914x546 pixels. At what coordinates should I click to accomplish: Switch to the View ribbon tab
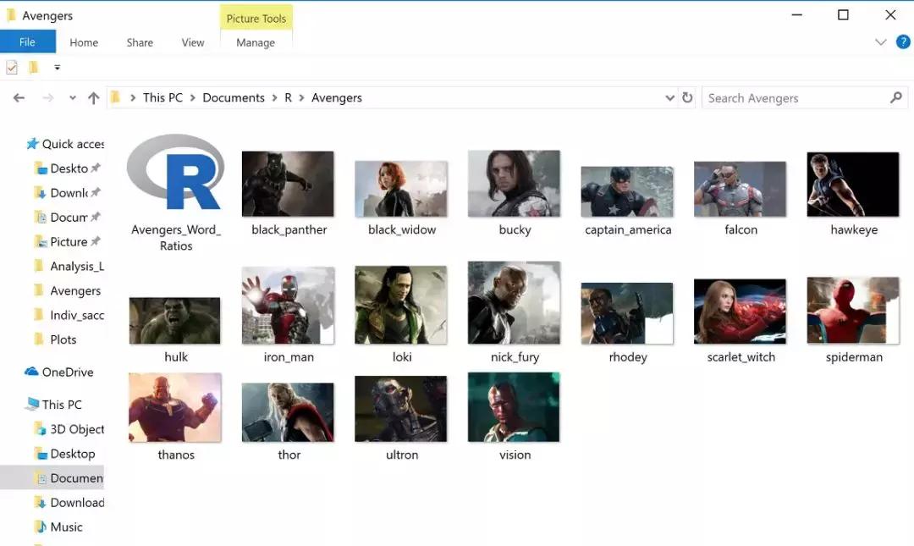pyautogui.click(x=193, y=42)
